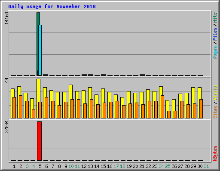The width and height of the screenshot is (220, 171).
Task: Click day label 31 on the x-axis
Action: click(x=206, y=166)
